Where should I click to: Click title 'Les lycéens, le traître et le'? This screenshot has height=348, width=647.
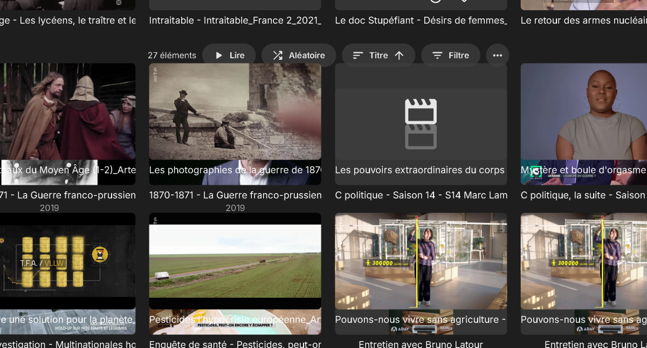(68, 20)
